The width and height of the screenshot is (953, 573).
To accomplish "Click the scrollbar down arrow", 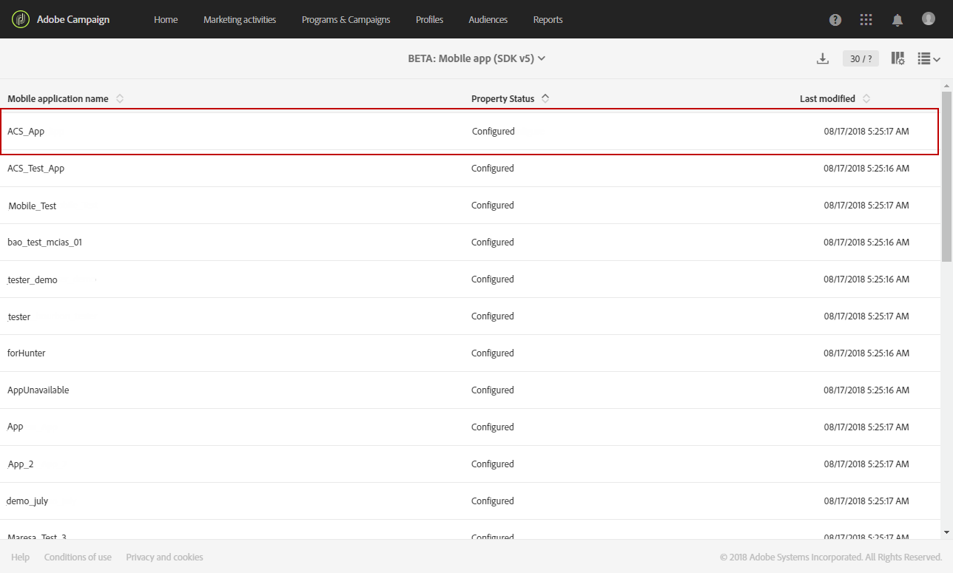I will (x=946, y=532).
